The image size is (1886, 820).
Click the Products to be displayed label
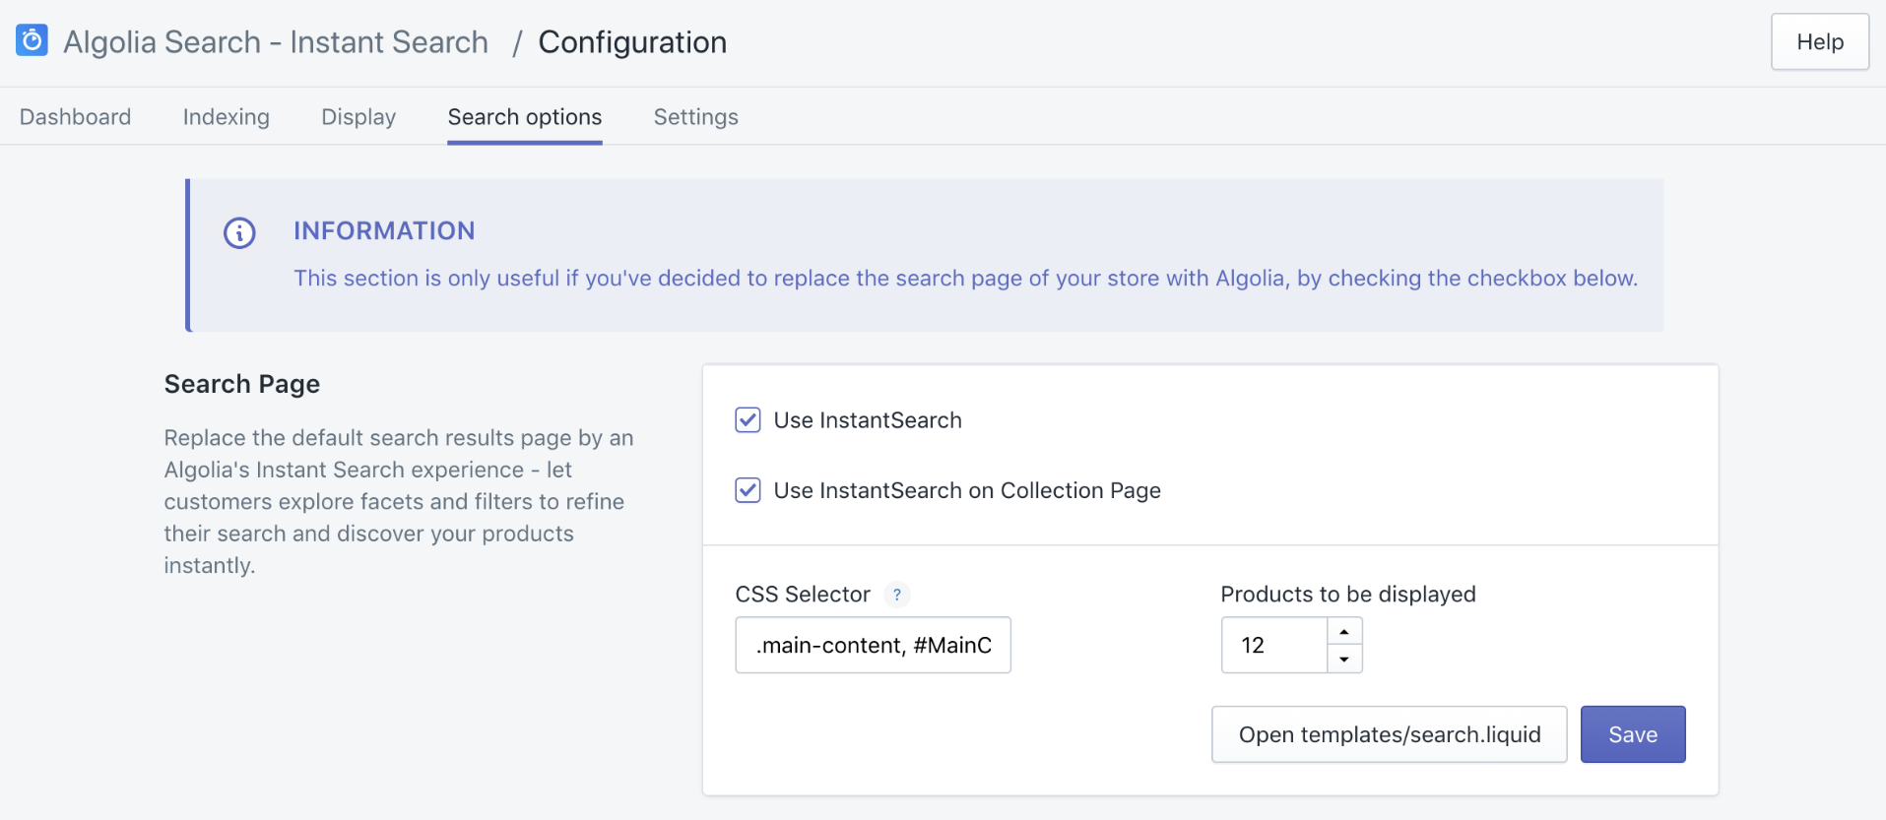pos(1348,595)
